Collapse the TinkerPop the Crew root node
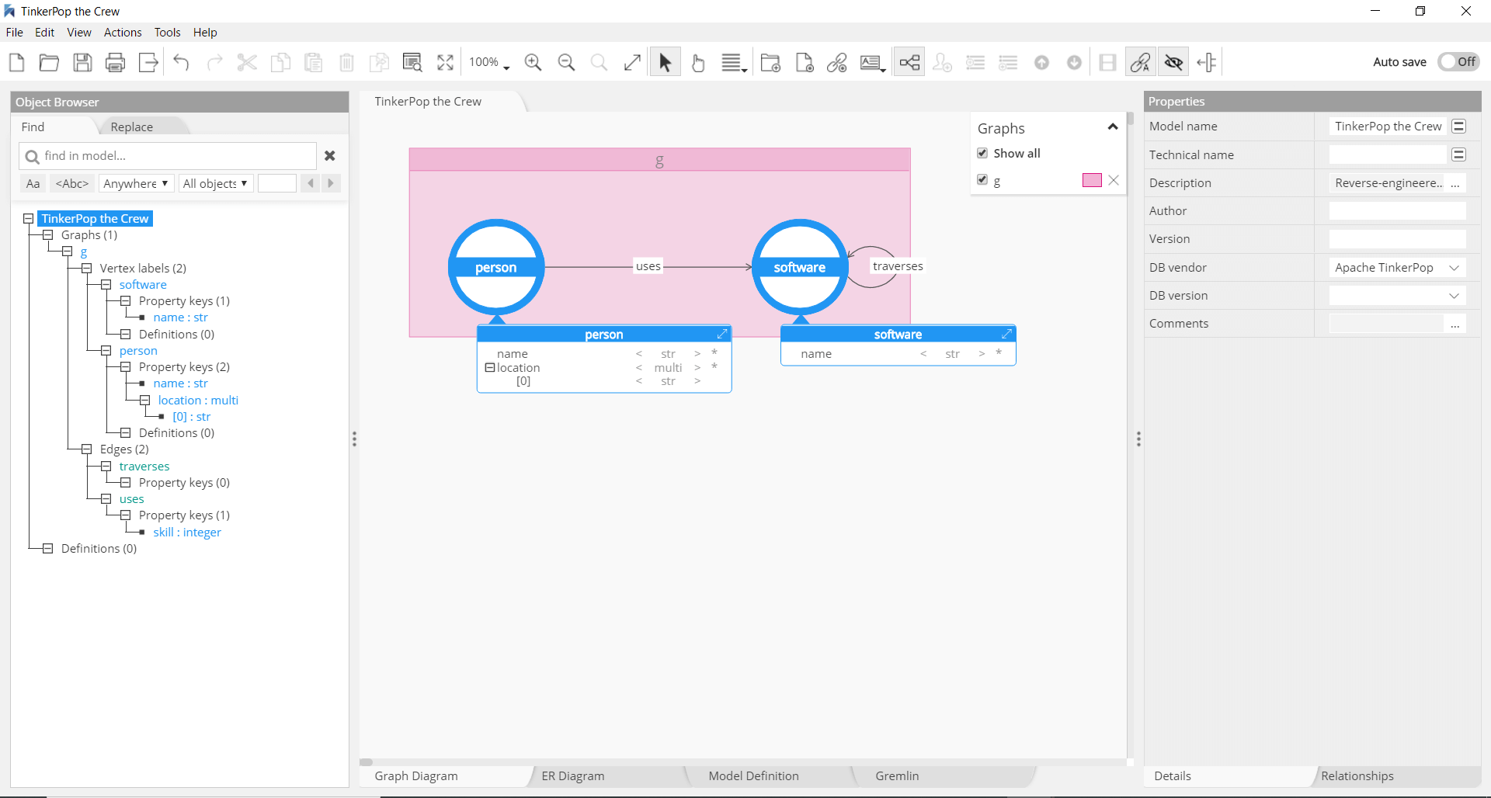 [x=29, y=219]
